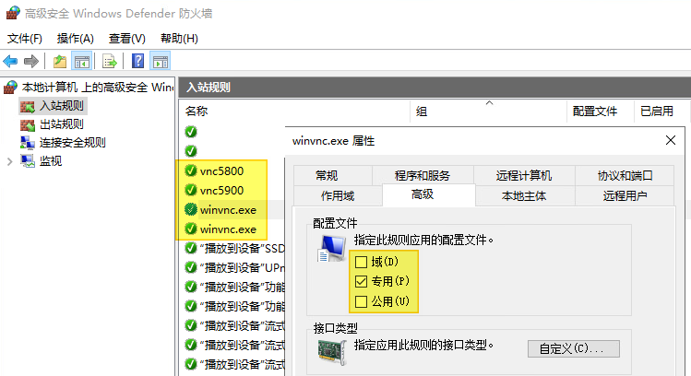Image resolution: width=691 pixels, height=376 pixels.
Task: Click the Back arrow toolbar icon
Action: 10,61
